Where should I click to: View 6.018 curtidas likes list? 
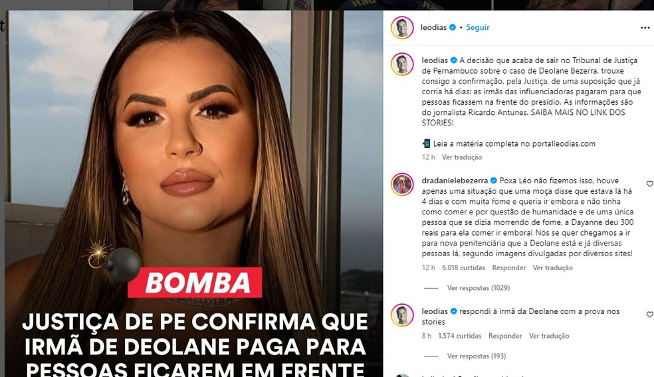(463, 268)
